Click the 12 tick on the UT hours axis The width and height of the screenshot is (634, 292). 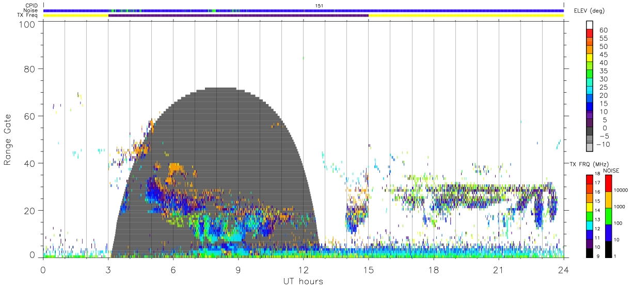coord(304,269)
